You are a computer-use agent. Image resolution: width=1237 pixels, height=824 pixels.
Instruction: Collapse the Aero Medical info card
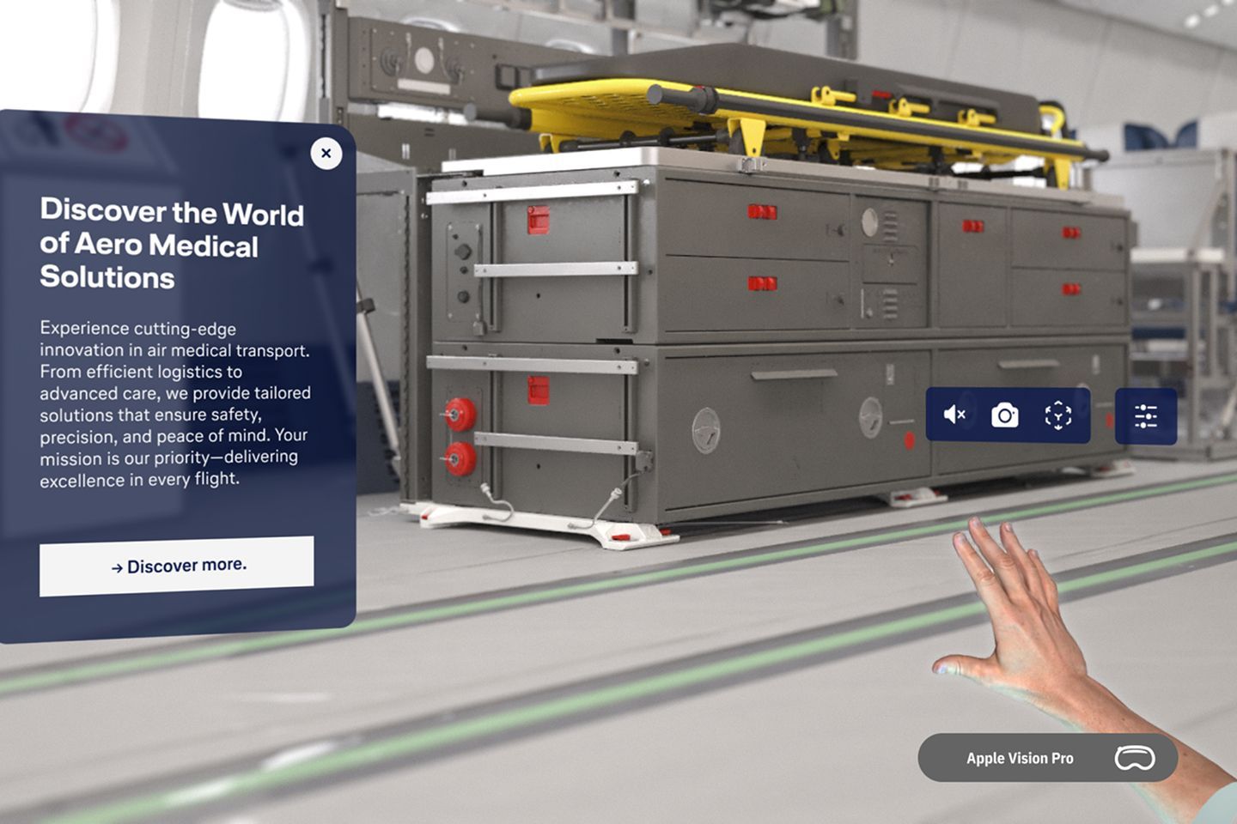[x=326, y=153]
